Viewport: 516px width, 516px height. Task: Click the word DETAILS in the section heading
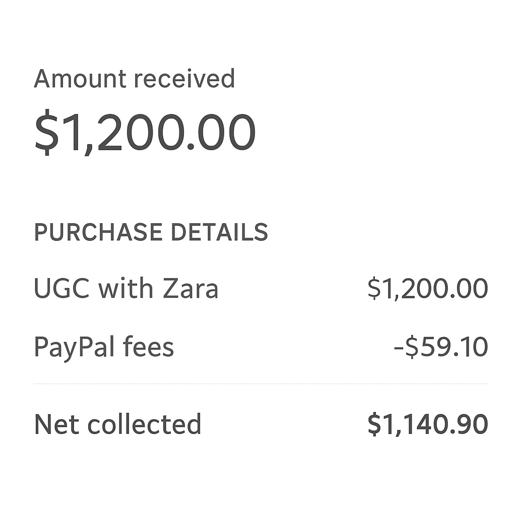click(219, 232)
